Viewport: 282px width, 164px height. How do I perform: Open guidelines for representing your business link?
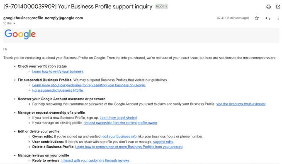click(x=89, y=85)
